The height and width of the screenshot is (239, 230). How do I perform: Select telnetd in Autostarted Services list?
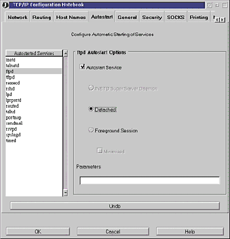point(12,66)
